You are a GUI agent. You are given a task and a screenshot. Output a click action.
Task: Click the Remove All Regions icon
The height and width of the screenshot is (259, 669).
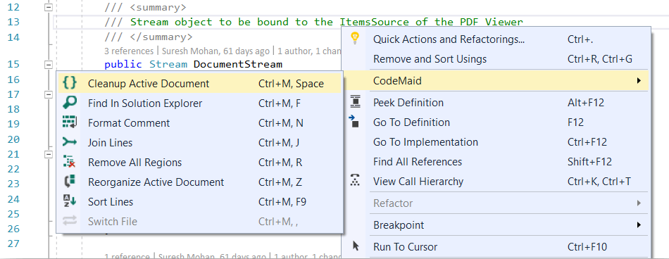[70, 162]
